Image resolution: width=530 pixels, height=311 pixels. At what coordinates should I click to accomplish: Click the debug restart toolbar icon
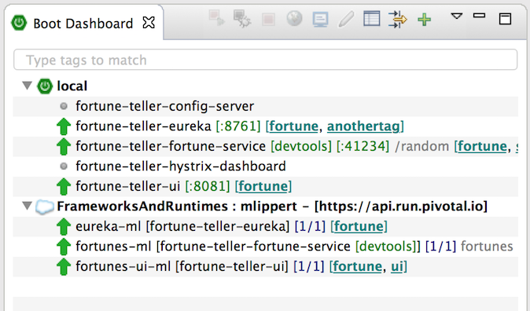coord(242,18)
